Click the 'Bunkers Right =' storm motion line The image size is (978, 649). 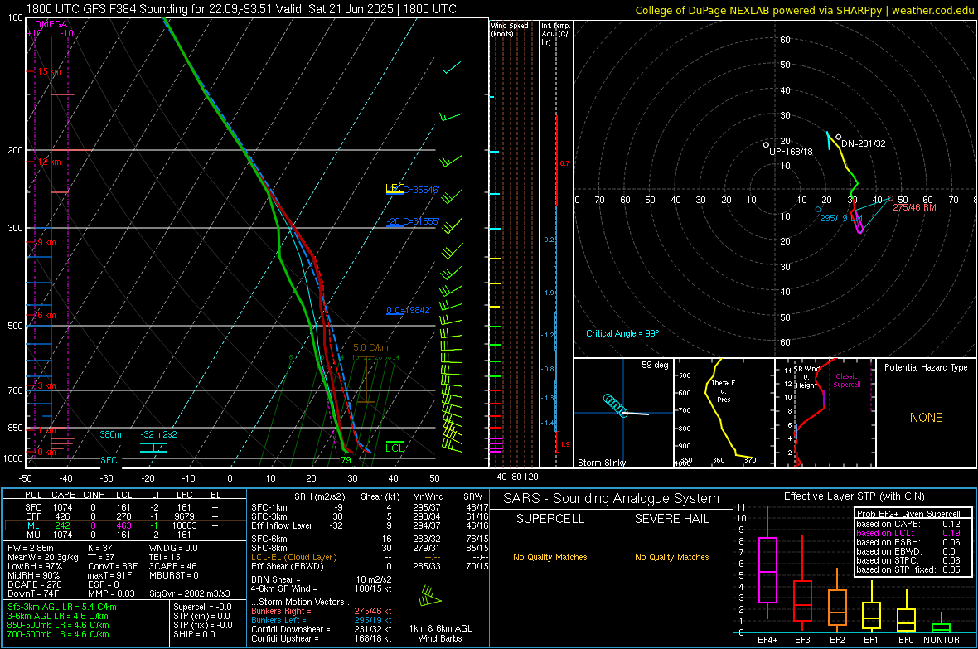322,611
